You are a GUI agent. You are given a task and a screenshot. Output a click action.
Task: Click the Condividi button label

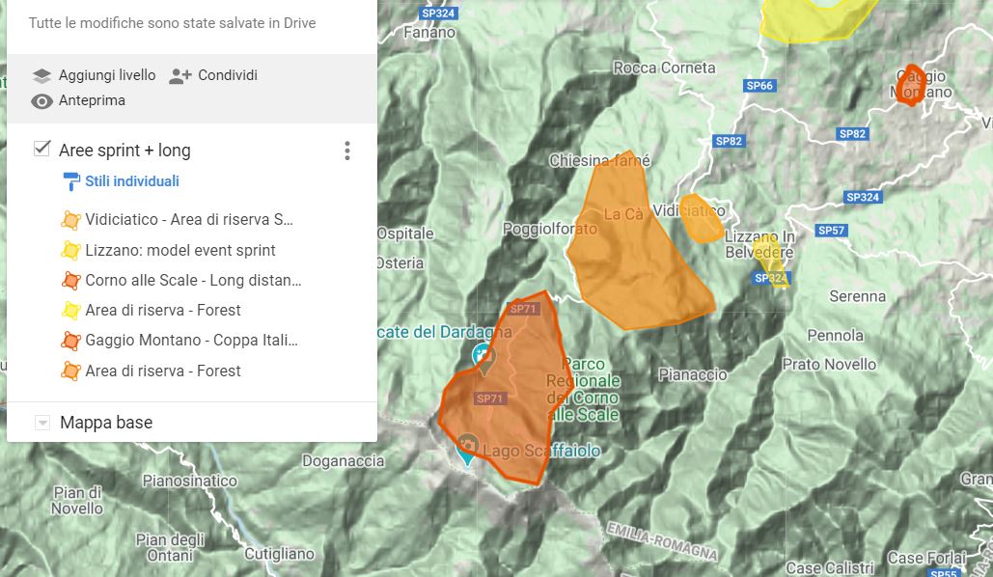[x=228, y=75]
